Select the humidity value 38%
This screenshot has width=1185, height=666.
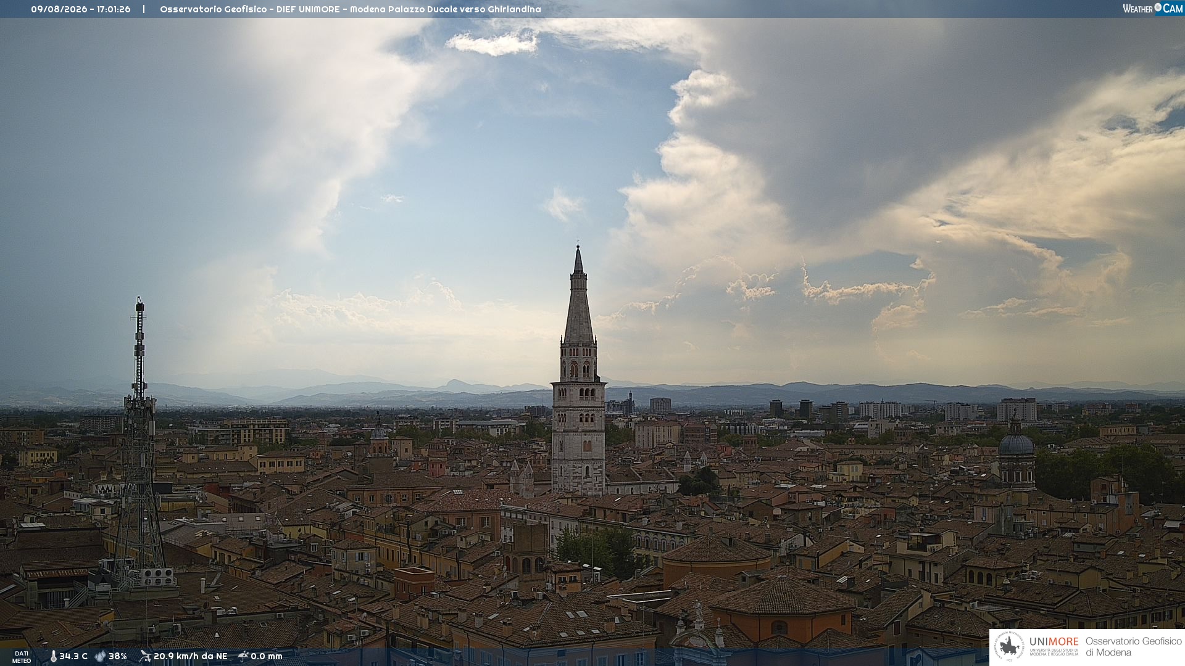pyautogui.click(x=118, y=657)
